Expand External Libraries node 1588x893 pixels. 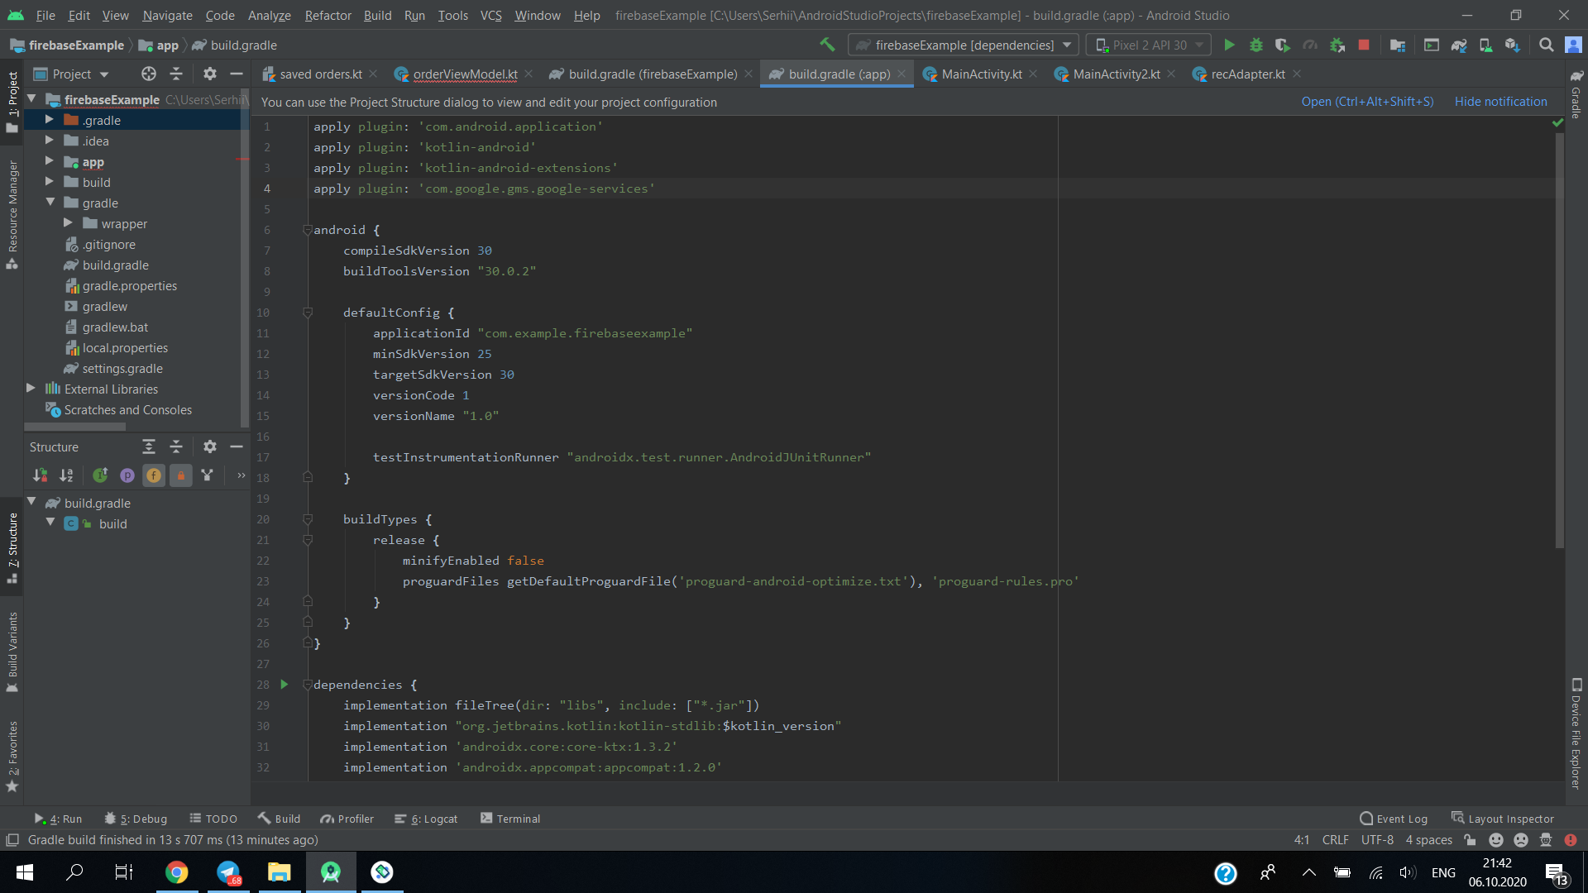point(31,389)
